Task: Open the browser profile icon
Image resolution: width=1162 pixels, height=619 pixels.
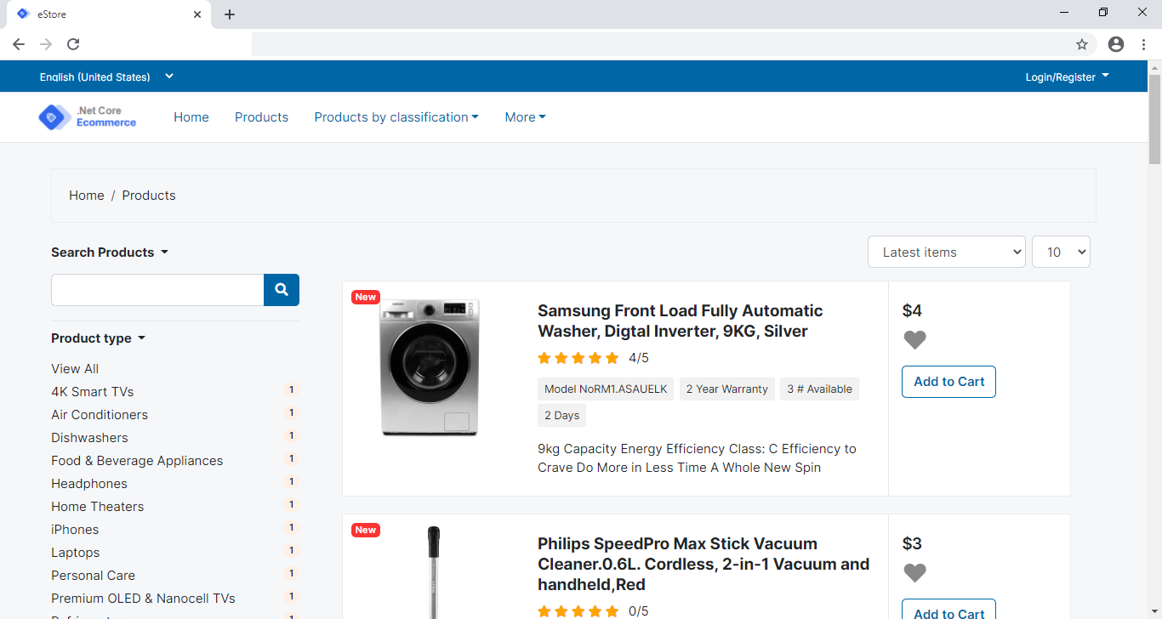Action: [x=1116, y=44]
